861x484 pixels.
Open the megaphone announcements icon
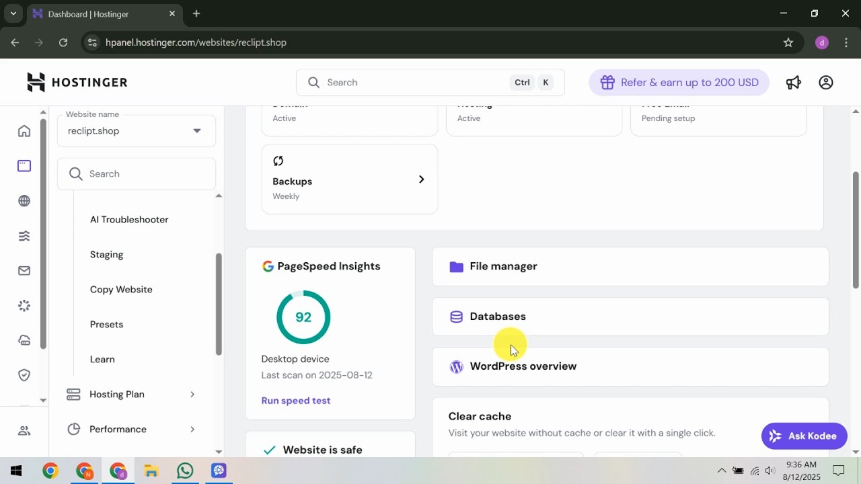pos(794,82)
